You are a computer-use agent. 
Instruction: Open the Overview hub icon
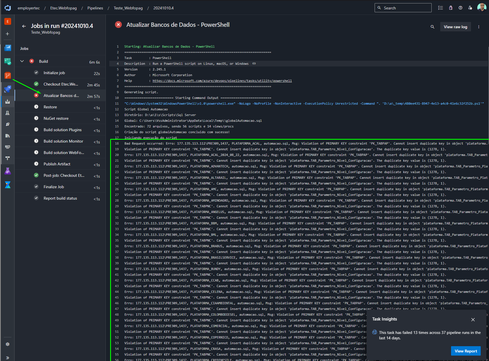click(8, 48)
